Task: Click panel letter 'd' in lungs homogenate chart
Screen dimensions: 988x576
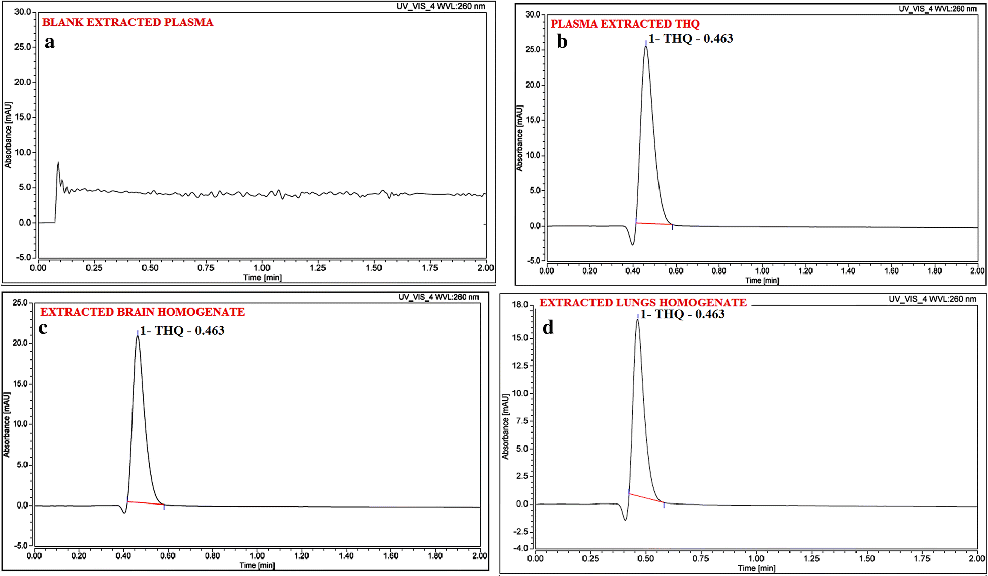Action: click(548, 327)
